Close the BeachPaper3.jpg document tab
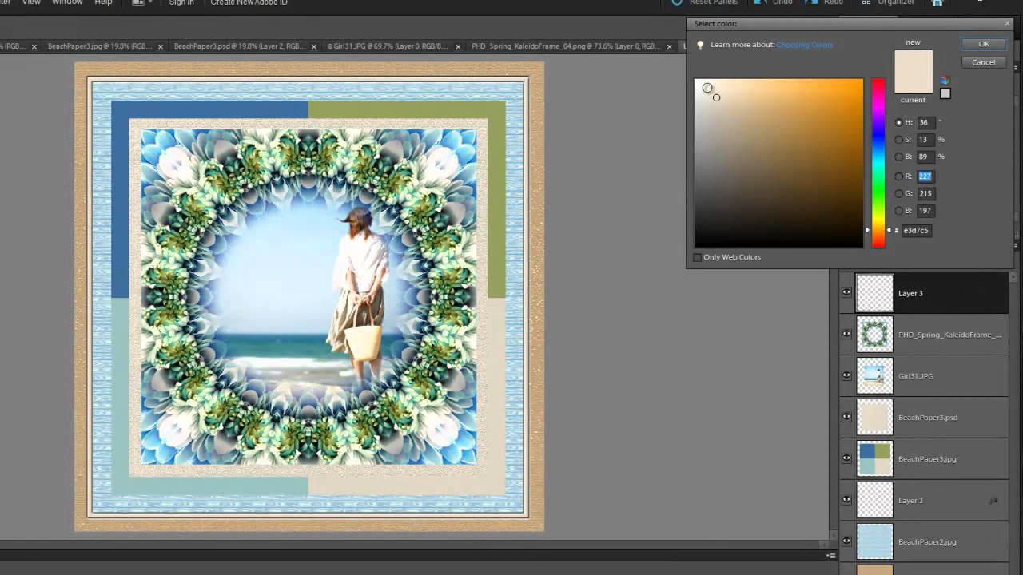 (160, 46)
